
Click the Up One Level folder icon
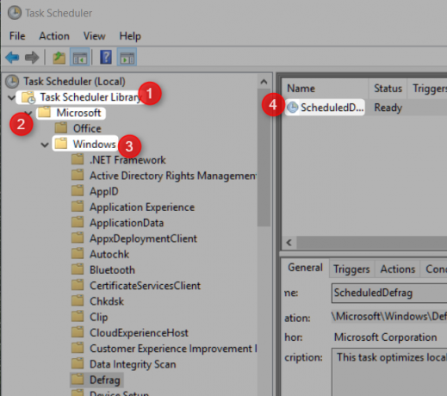59,58
